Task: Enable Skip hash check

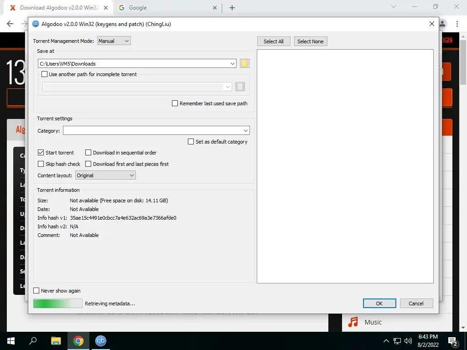Action: click(41, 164)
